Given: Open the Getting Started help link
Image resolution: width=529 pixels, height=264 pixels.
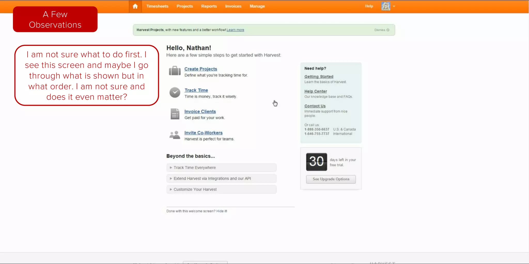Looking at the screenshot, I should [x=319, y=77].
